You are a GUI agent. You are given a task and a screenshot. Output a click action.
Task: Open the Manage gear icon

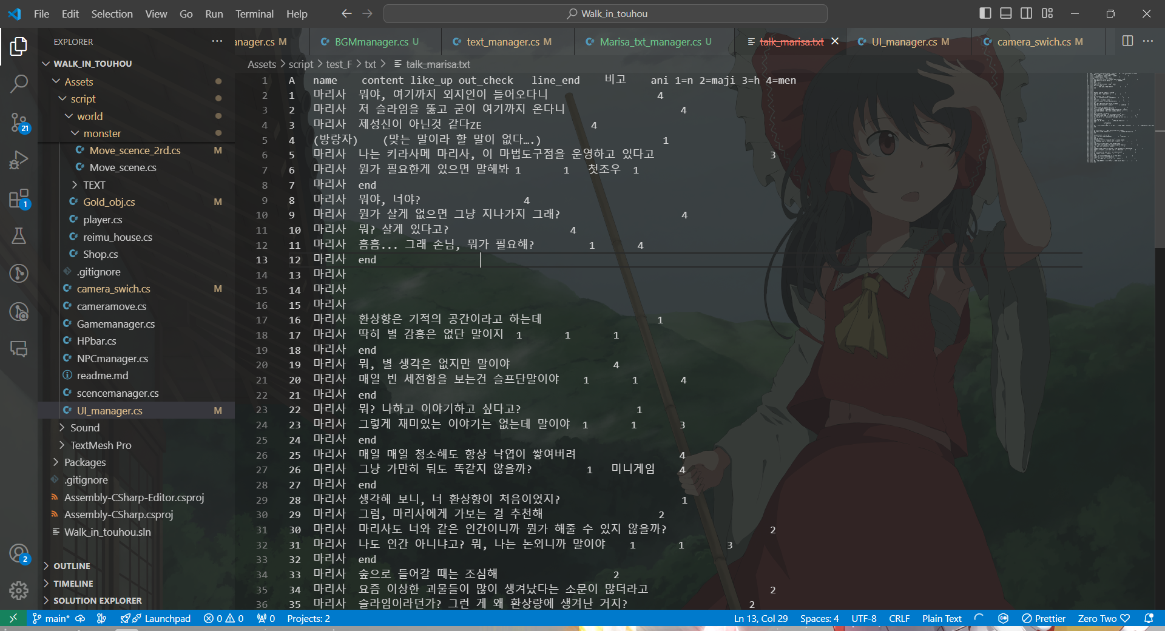19,590
